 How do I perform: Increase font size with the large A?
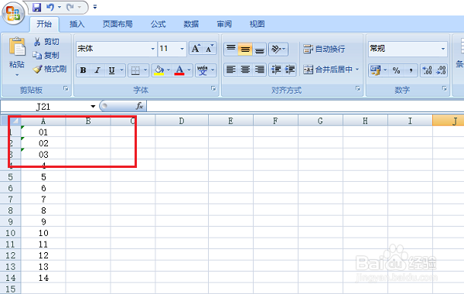pos(196,49)
